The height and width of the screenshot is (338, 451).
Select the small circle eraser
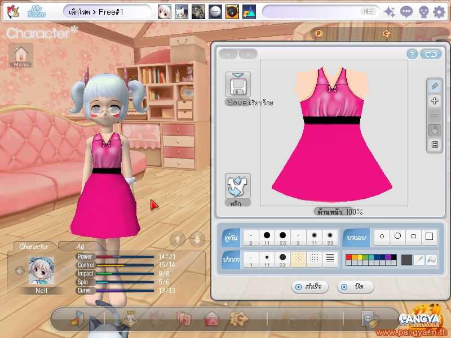(x=382, y=237)
